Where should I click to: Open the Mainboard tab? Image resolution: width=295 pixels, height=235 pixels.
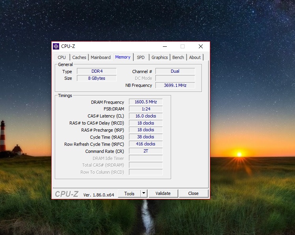coord(101,57)
